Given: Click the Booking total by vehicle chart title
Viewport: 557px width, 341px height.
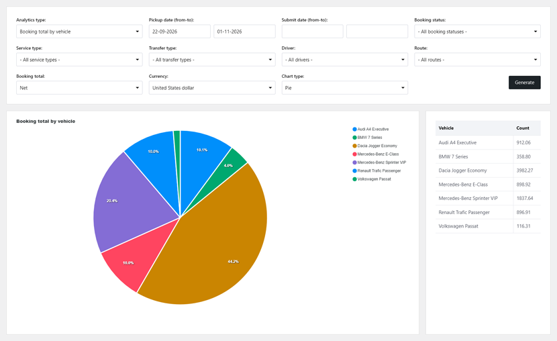Looking at the screenshot, I should coord(46,121).
